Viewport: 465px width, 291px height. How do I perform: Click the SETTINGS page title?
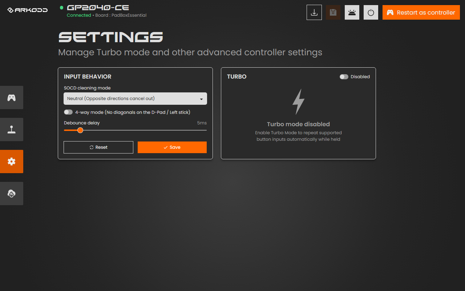click(x=110, y=37)
